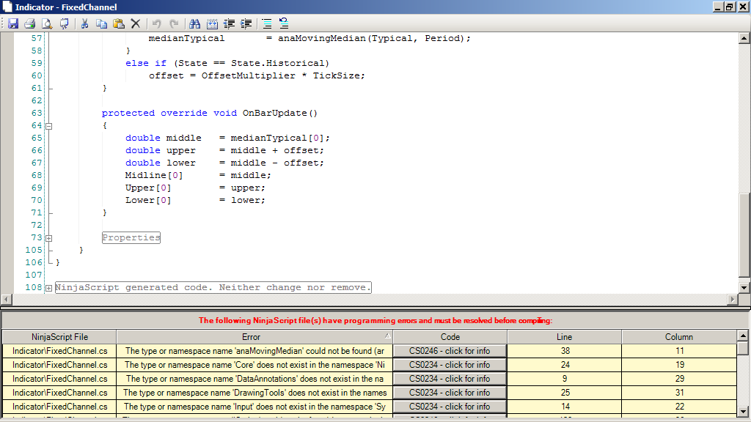Open CS0234 info for 'DataAnnotations' error
This screenshot has width=751, height=422.
(450, 379)
